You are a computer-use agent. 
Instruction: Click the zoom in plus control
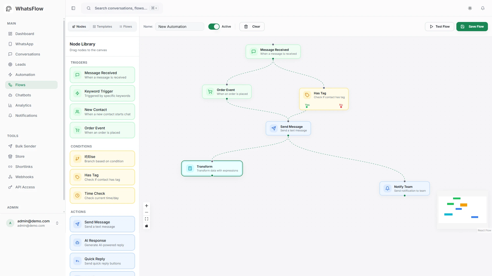click(x=147, y=206)
